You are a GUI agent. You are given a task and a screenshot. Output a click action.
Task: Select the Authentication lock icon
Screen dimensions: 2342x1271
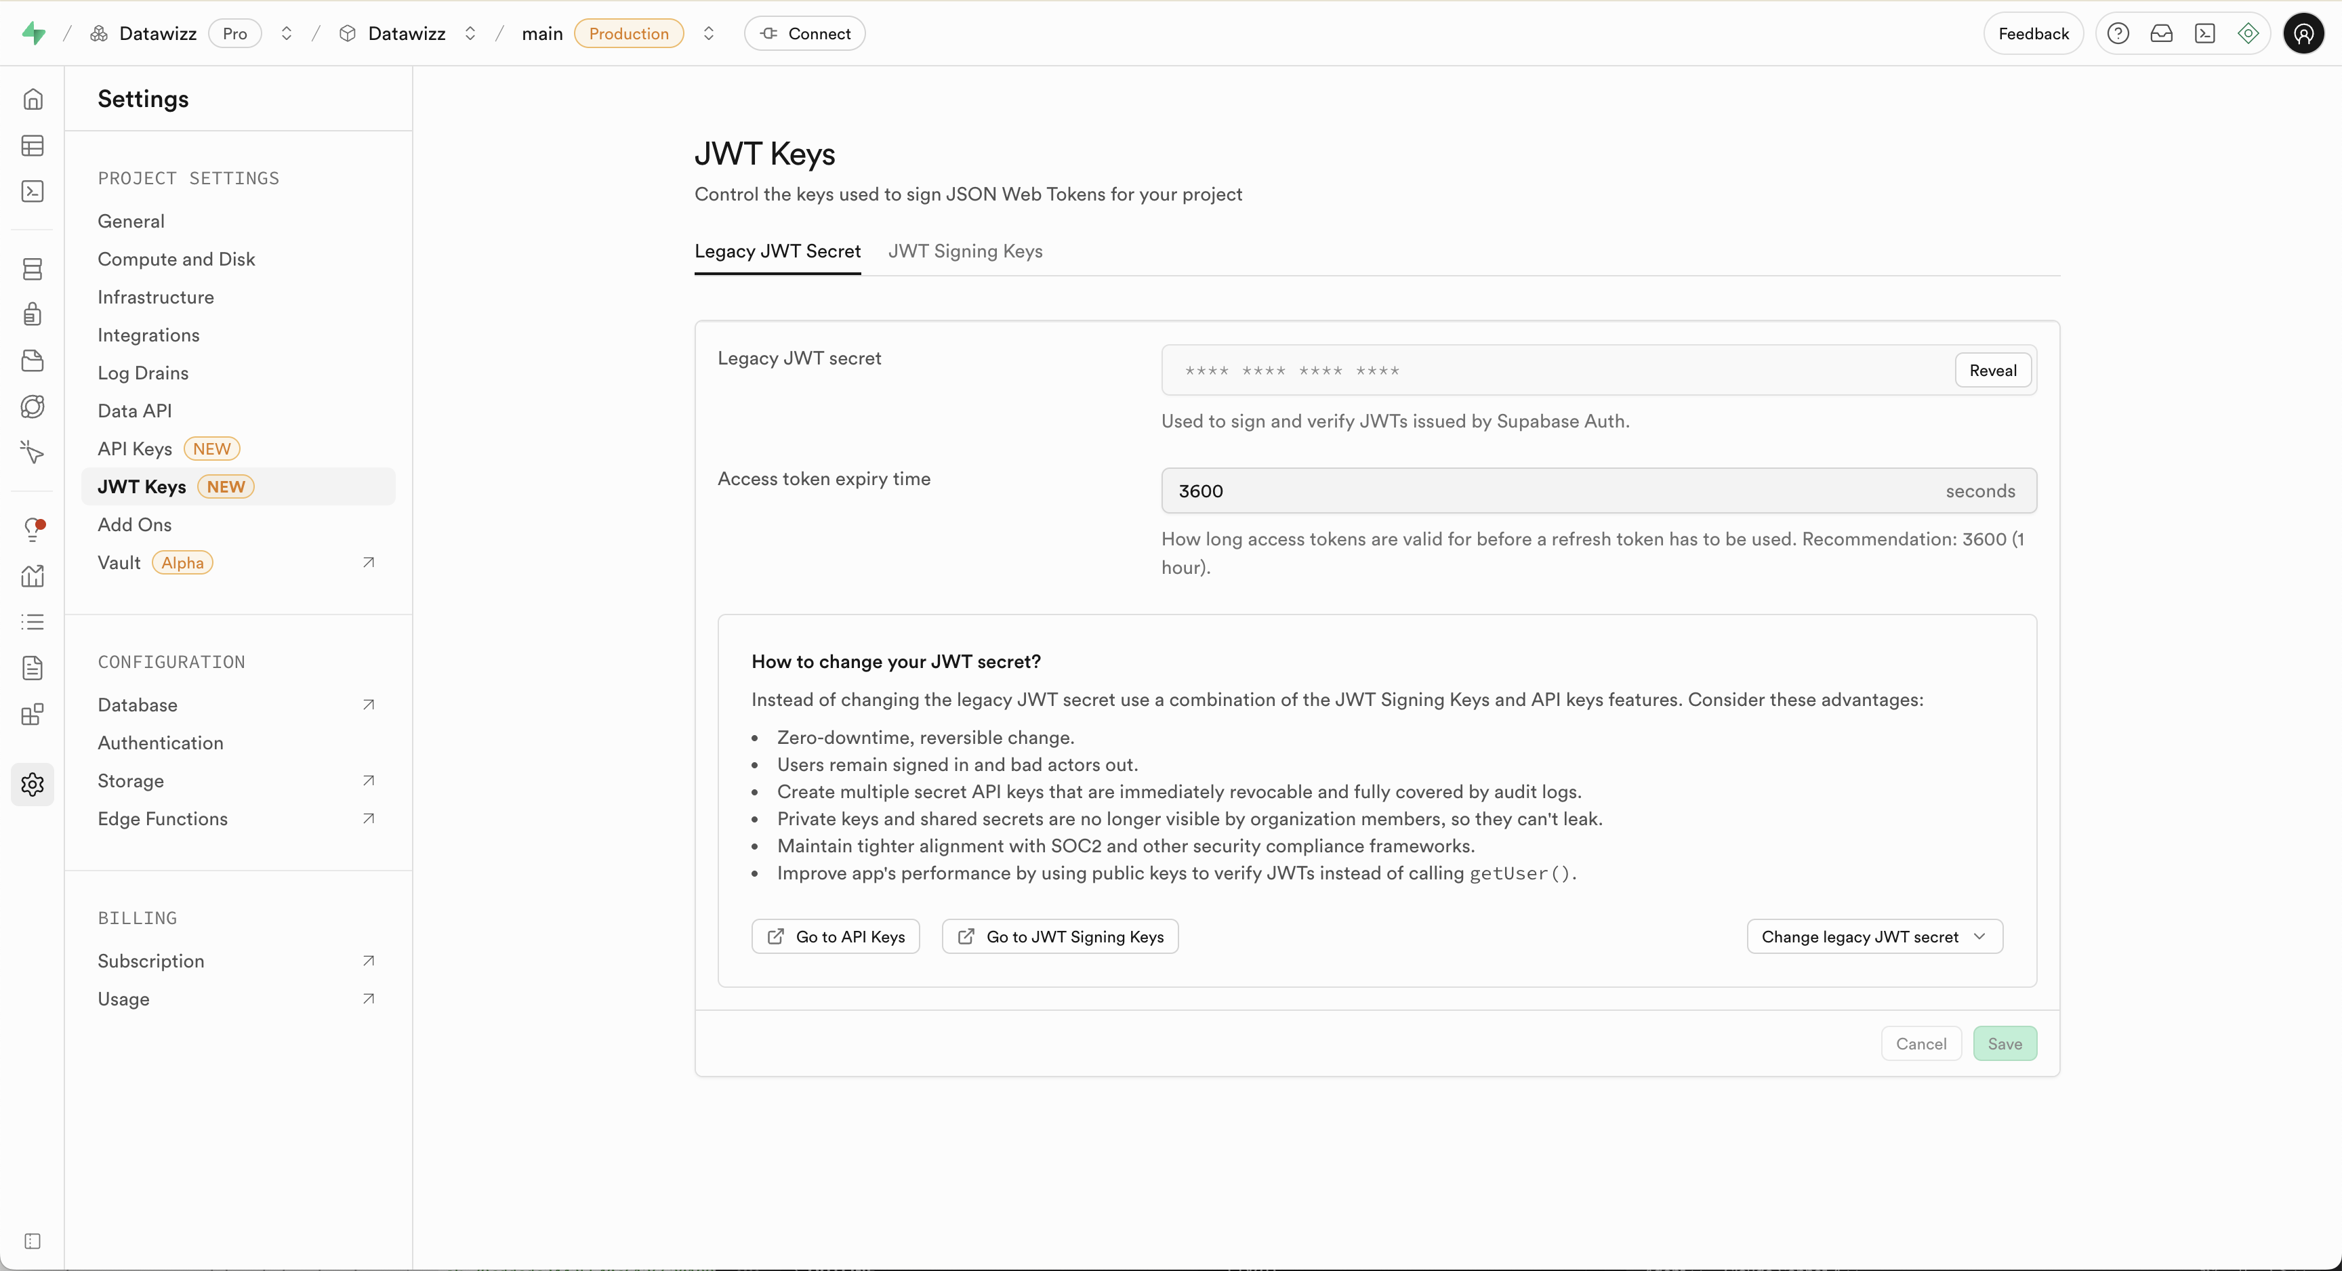34,314
